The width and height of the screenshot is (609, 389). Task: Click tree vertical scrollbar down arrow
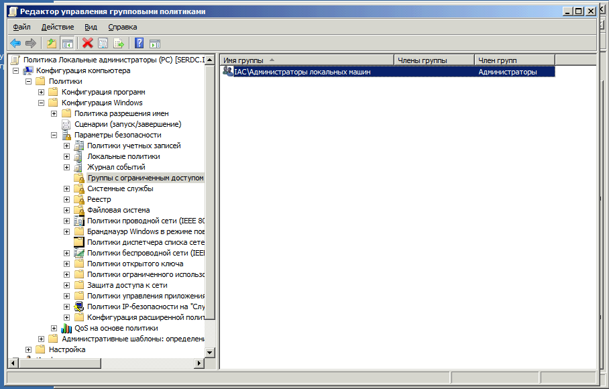click(x=210, y=353)
